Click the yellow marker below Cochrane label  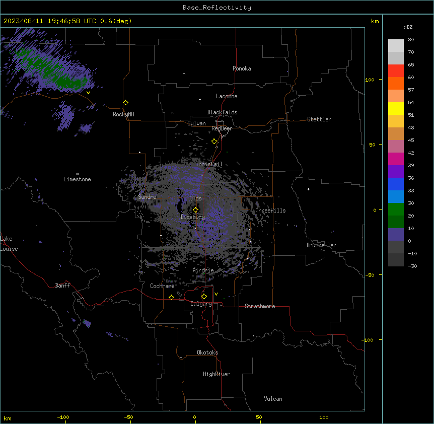[171, 297]
